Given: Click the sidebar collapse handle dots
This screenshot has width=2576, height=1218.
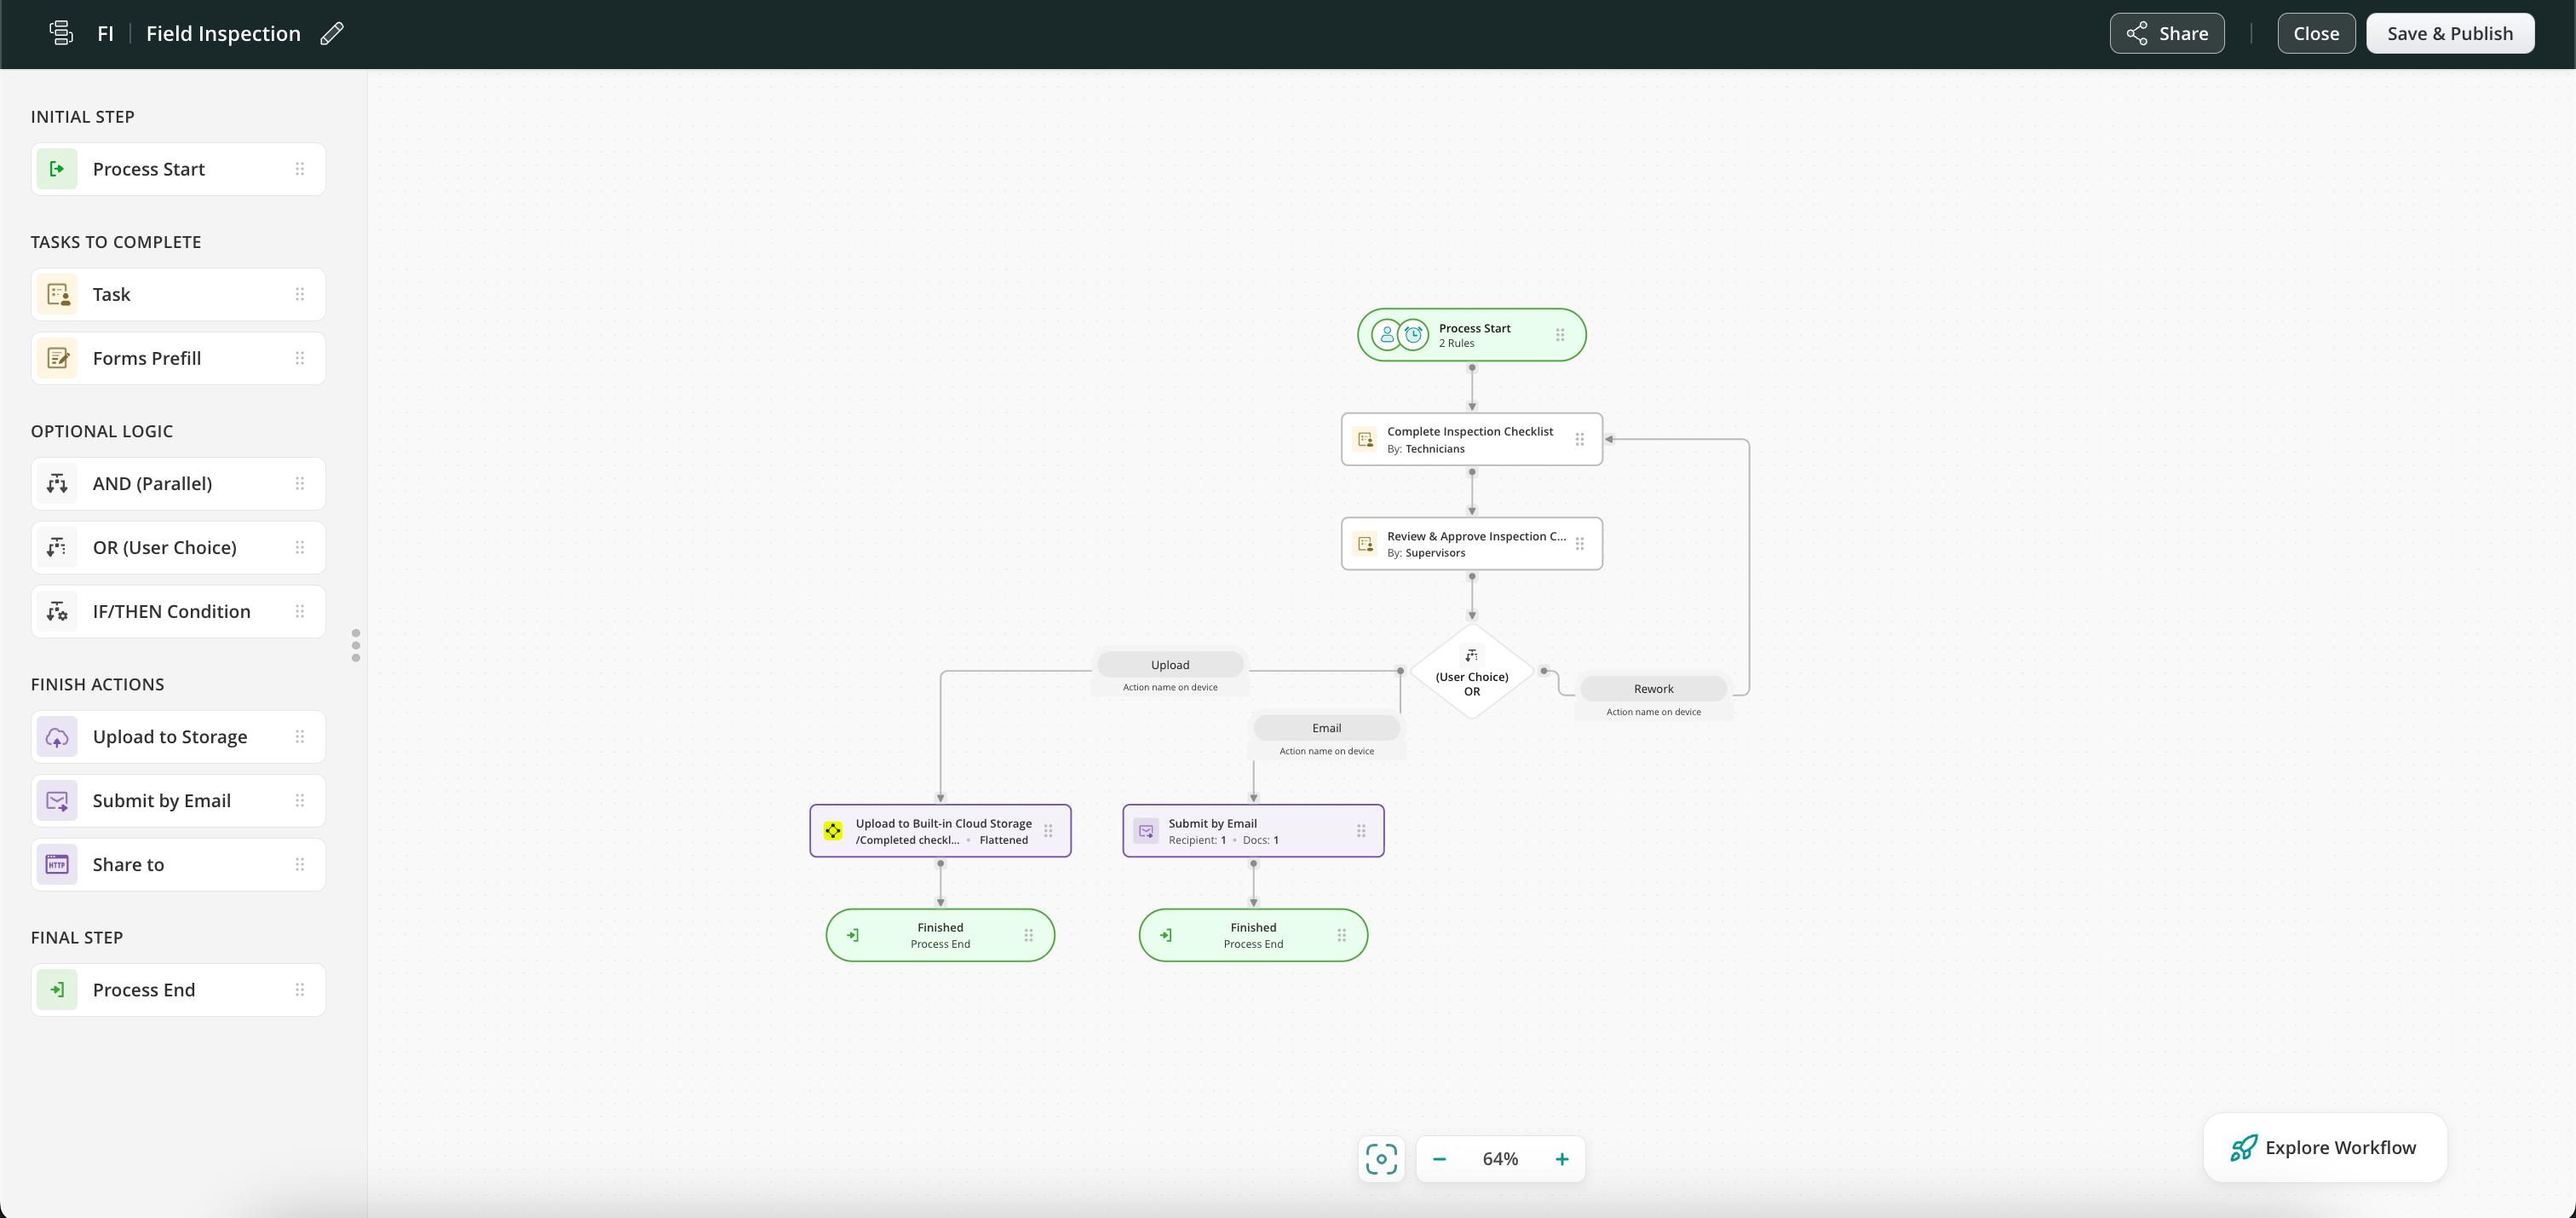Looking at the screenshot, I should 356,645.
